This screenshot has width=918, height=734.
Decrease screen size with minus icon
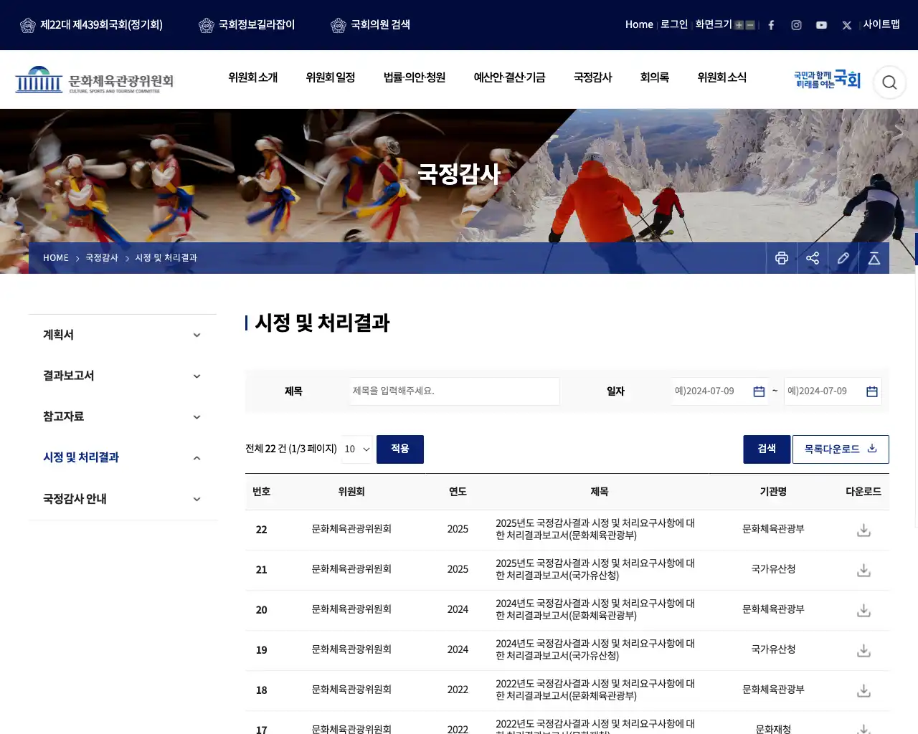[750, 25]
